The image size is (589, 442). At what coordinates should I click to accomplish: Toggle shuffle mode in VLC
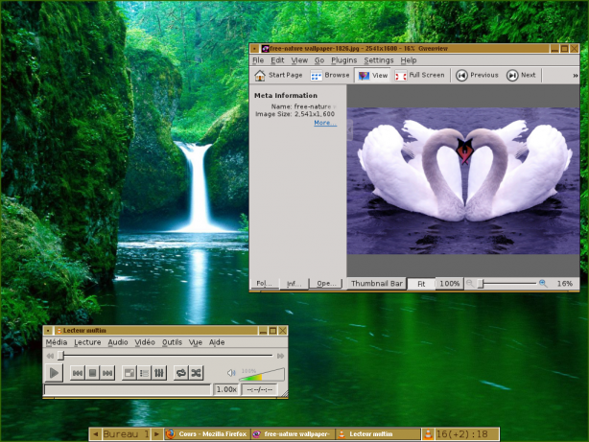196,373
